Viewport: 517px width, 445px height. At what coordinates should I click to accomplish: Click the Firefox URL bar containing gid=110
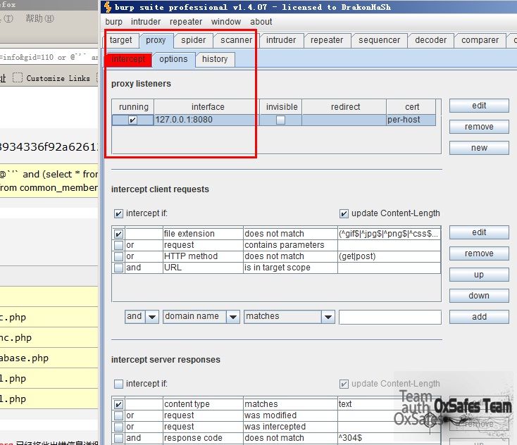[x=49, y=57]
